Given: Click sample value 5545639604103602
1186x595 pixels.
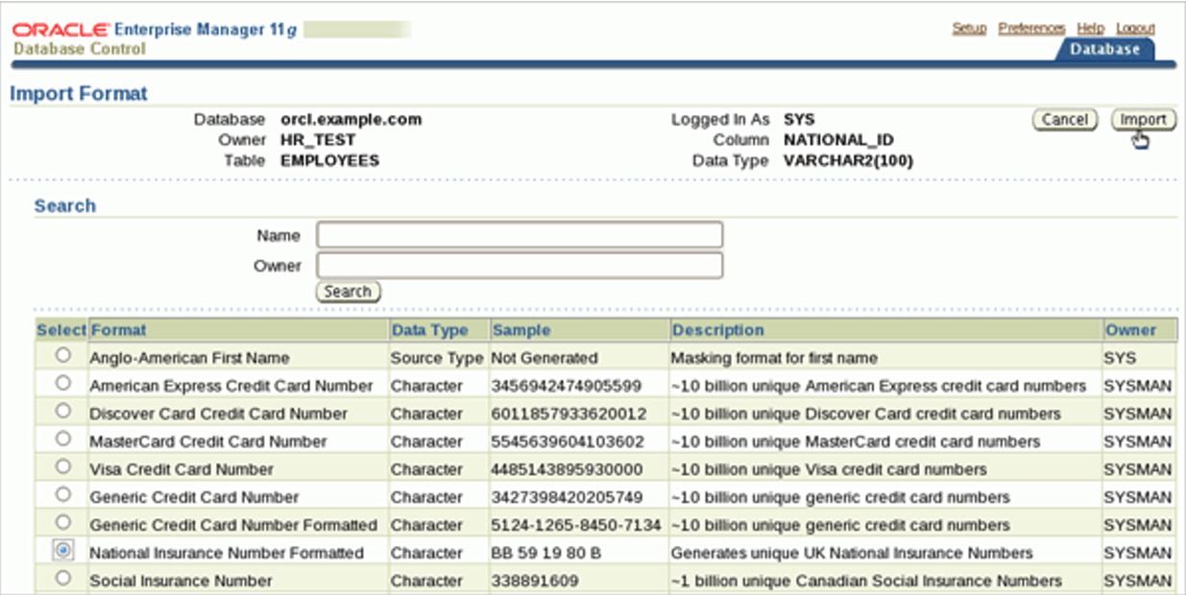Looking at the screenshot, I should tap(568, 441).
